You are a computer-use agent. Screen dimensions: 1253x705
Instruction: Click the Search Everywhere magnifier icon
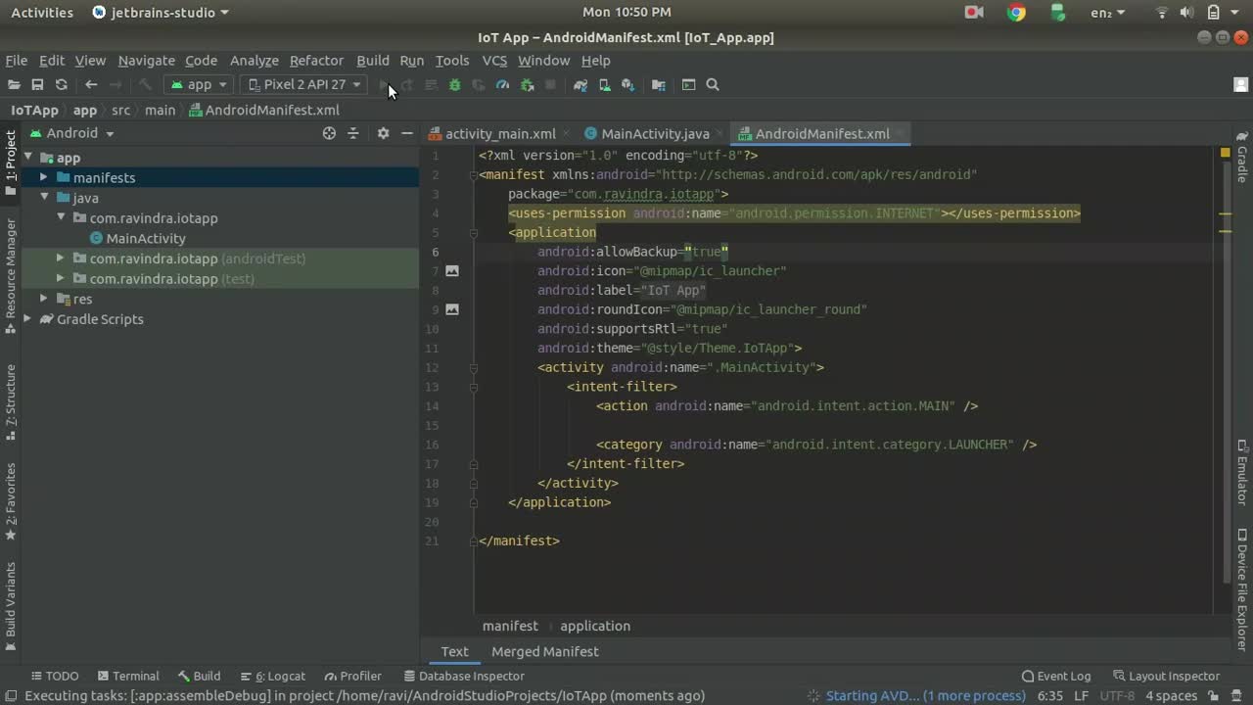[x=713, y=85]
